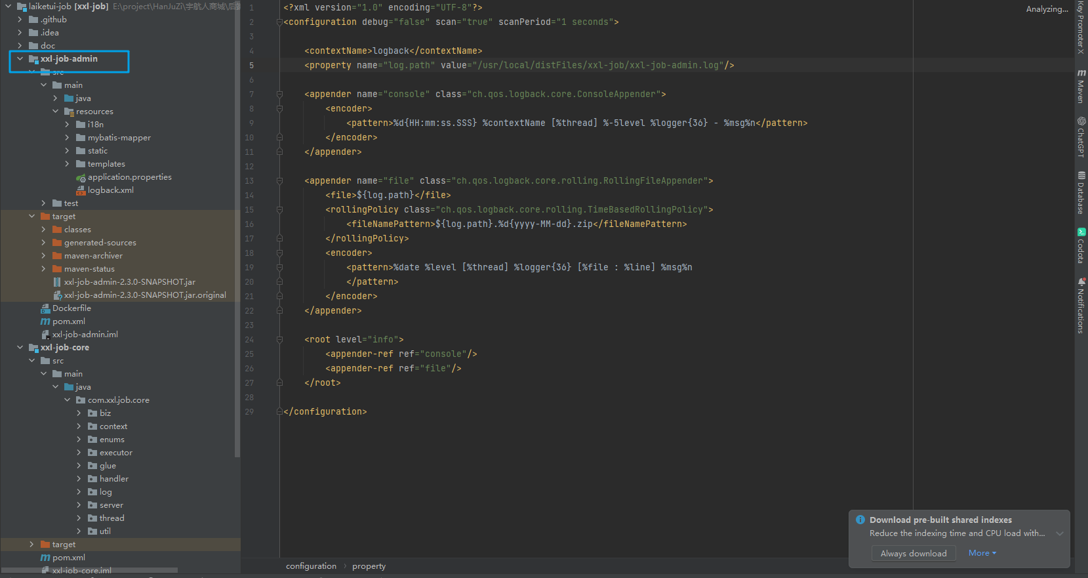The width and height of the screenshot is (1088, 578).
Task: Select configuration in the breadcrumb bar
Action: [x=311, y=566]
